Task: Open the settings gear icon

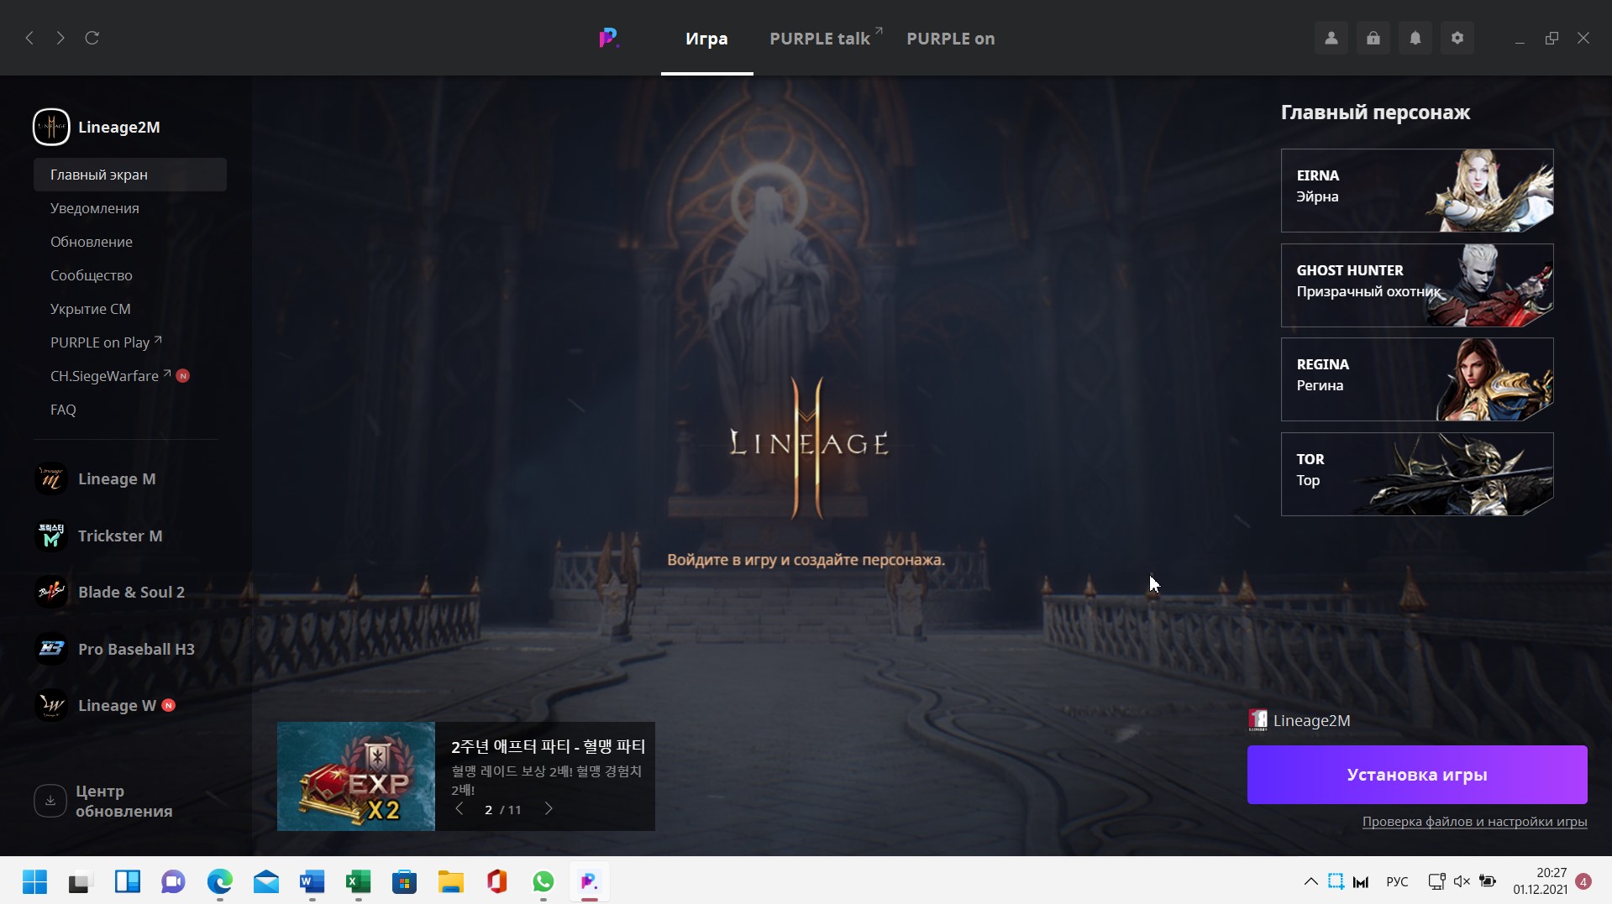Action: pos(1457,38)
